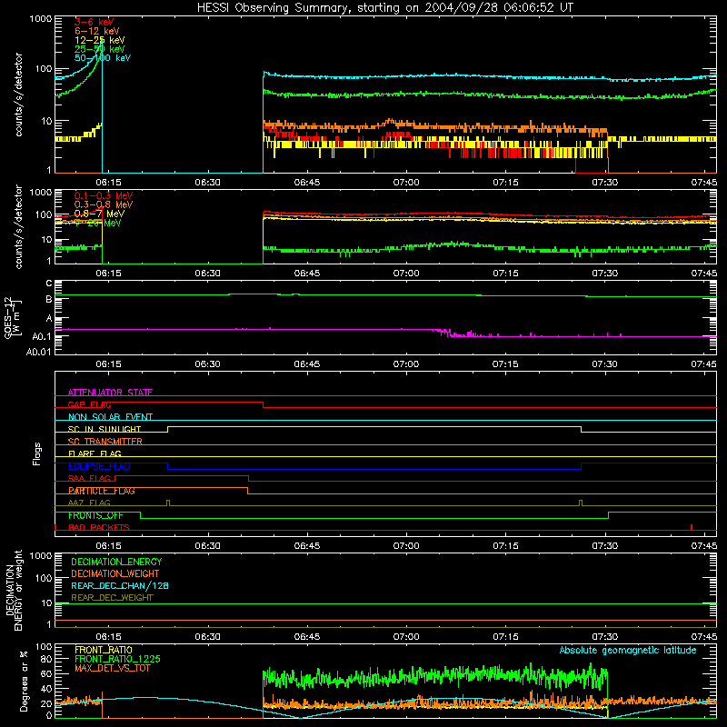This screenshot has width=727, height=727.
Task: Select the "SAA_FLAG" label
Action: pyautogui.click(x=89, y=479)
